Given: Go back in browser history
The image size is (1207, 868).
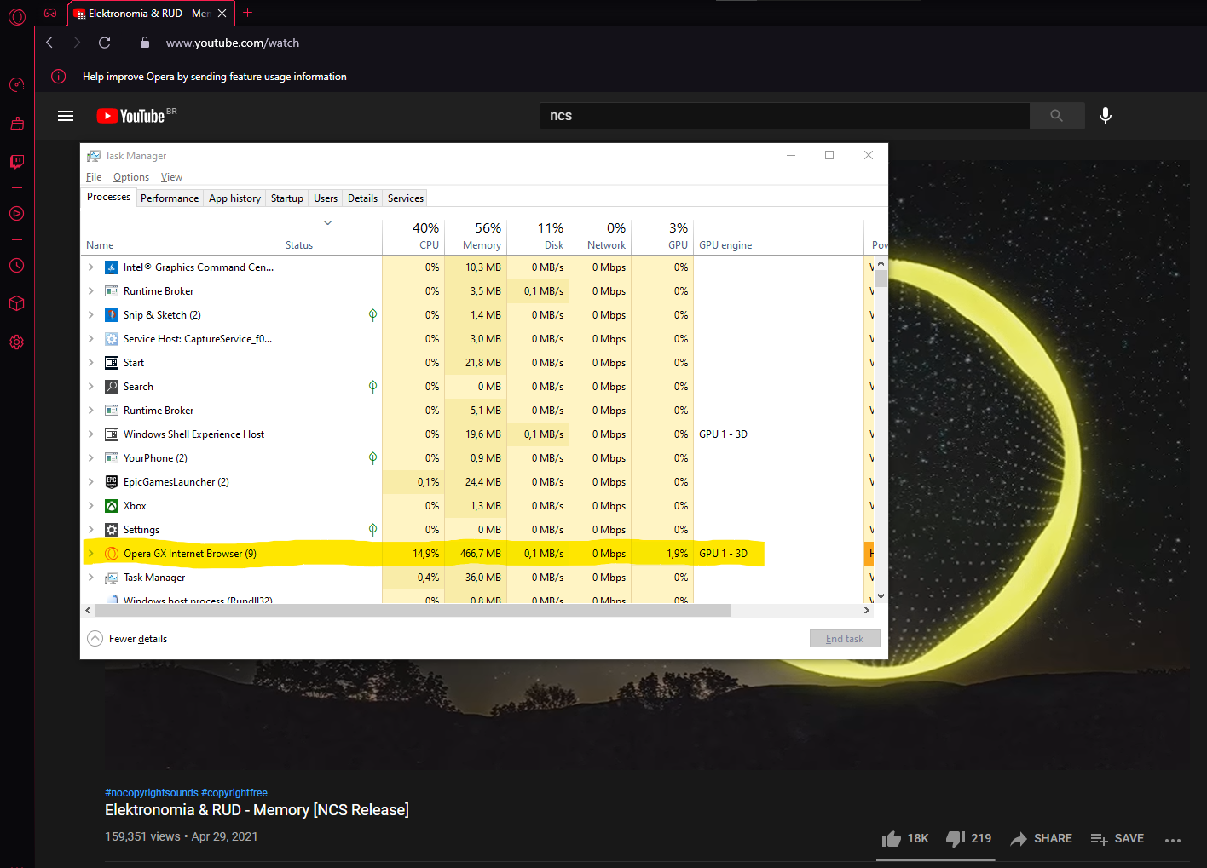Looking at the screenshot, I should (49, 43).
